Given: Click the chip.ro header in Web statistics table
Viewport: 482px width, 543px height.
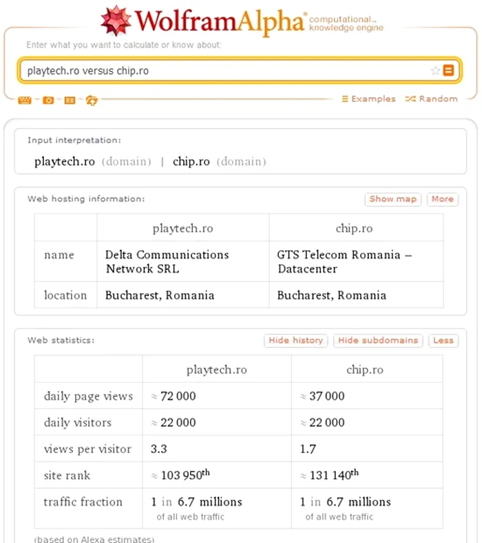Looking at the screenshot, I should pos(365,370).
